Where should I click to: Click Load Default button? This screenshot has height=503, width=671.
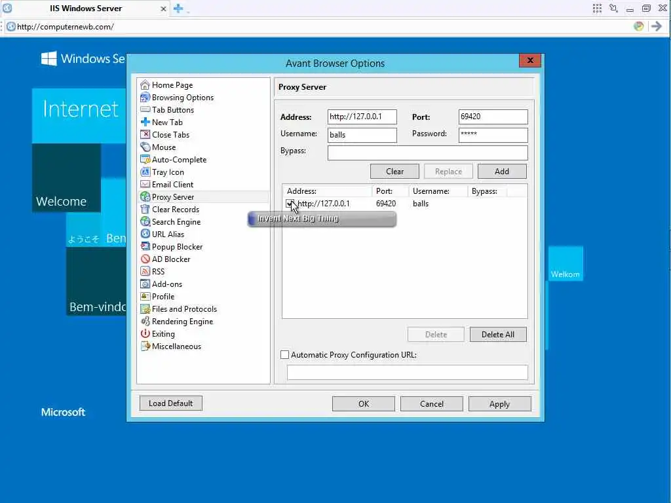point(171,403)
